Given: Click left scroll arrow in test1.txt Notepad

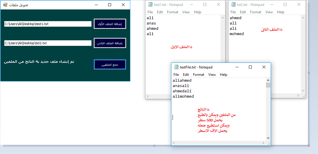Looking at the screenshot, I should (148, 96).
